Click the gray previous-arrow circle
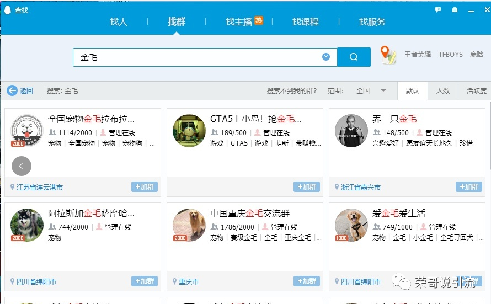This screenshot has width=491, height=304. coord(22,166)
